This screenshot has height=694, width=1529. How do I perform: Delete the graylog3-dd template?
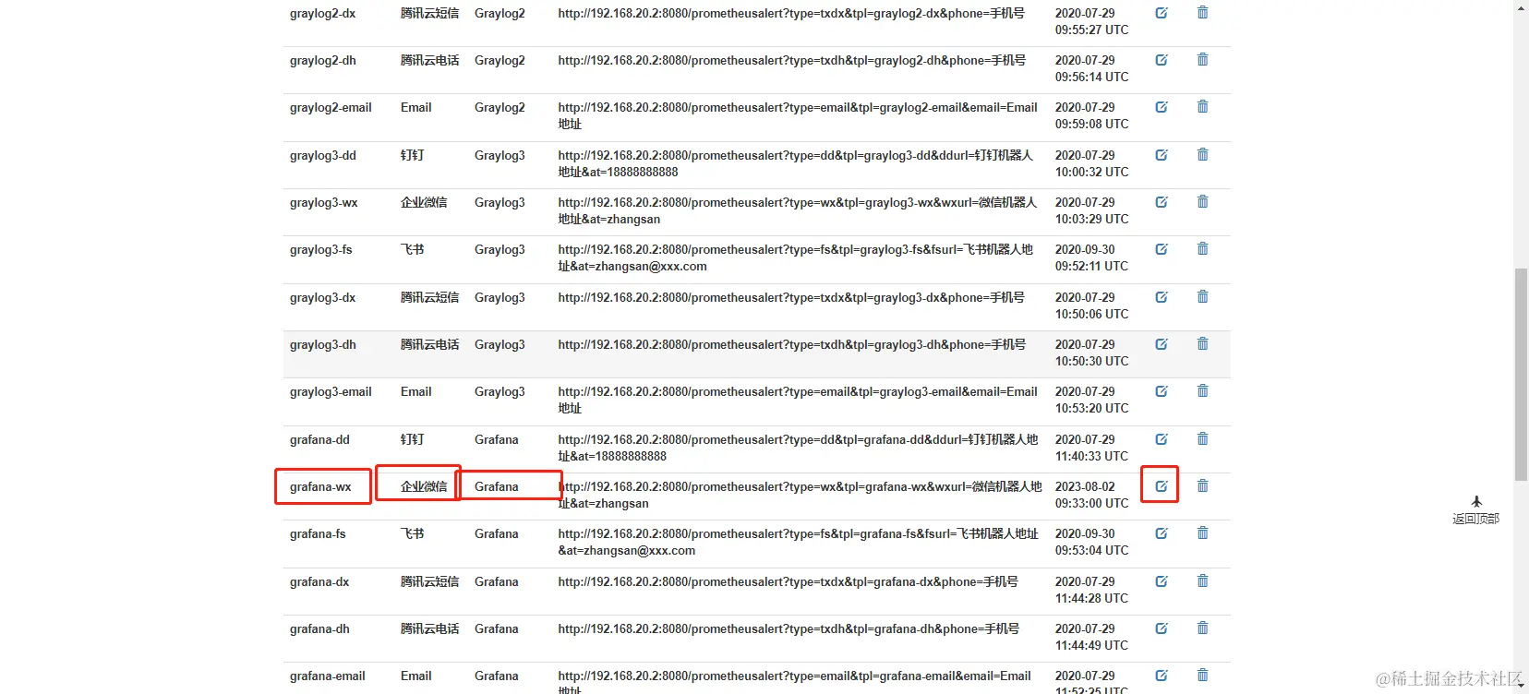click(1202, 155)
